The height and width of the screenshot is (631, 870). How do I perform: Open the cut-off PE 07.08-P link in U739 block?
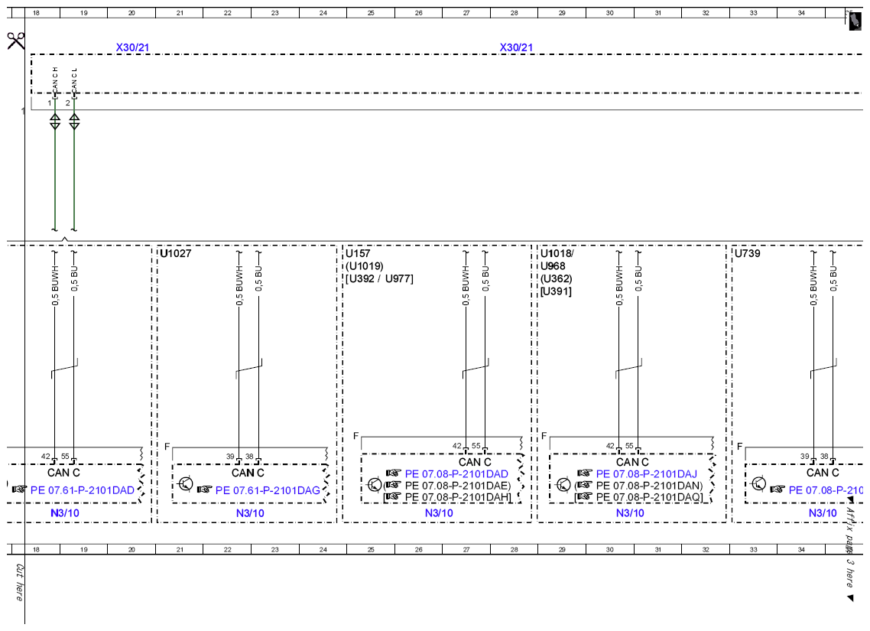(826, 490)
